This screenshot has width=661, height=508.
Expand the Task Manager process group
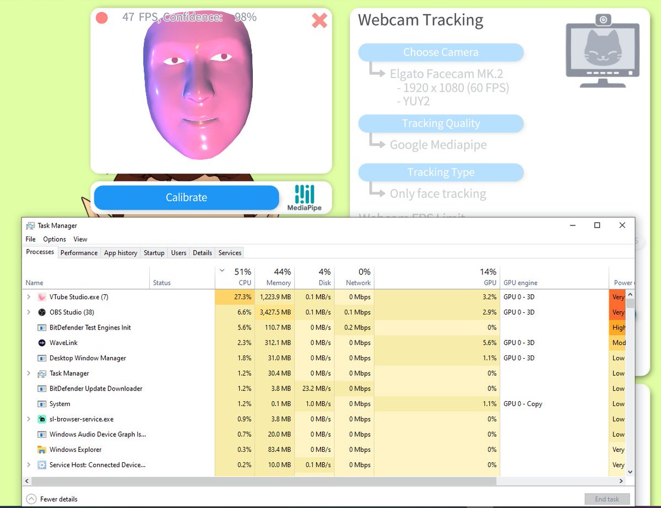point(29,373)
